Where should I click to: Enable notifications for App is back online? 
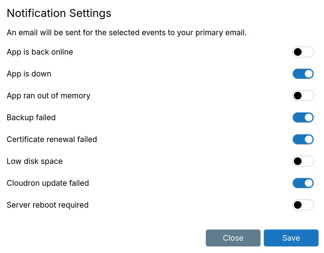point(303,52)
